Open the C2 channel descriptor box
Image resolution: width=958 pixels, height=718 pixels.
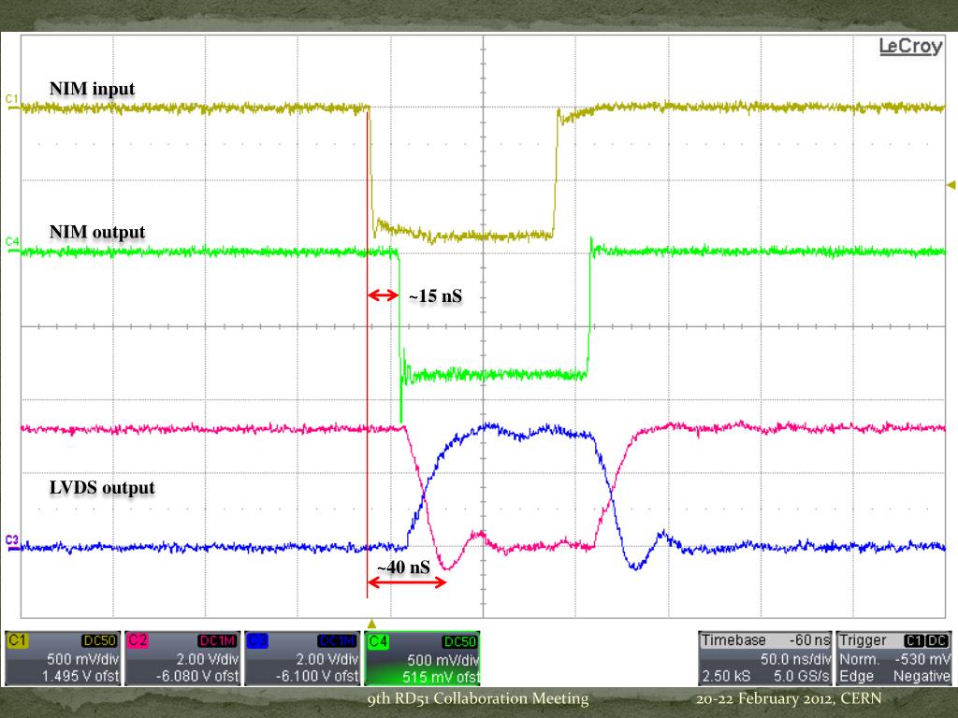[x=181, y=658]
